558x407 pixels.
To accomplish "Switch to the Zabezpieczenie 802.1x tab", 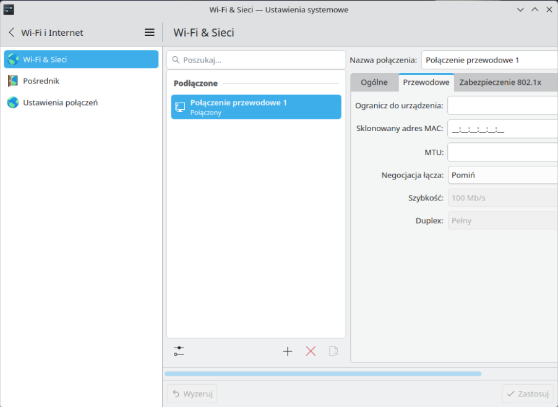I will [500, 82].
